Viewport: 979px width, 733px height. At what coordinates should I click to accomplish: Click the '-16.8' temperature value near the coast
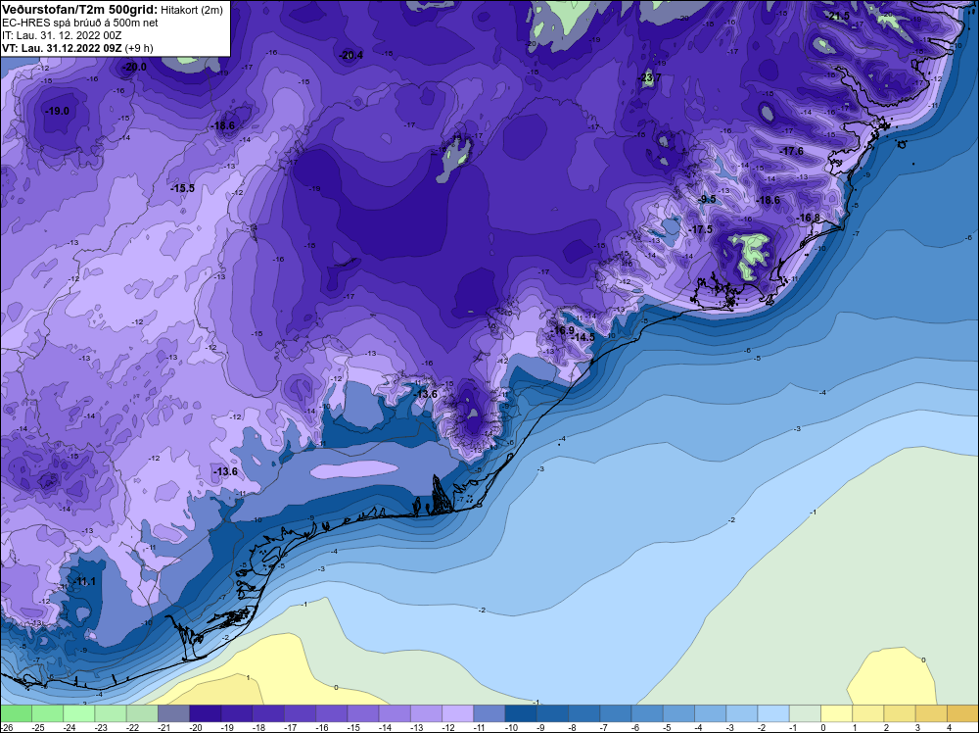(x=809, y=219)
